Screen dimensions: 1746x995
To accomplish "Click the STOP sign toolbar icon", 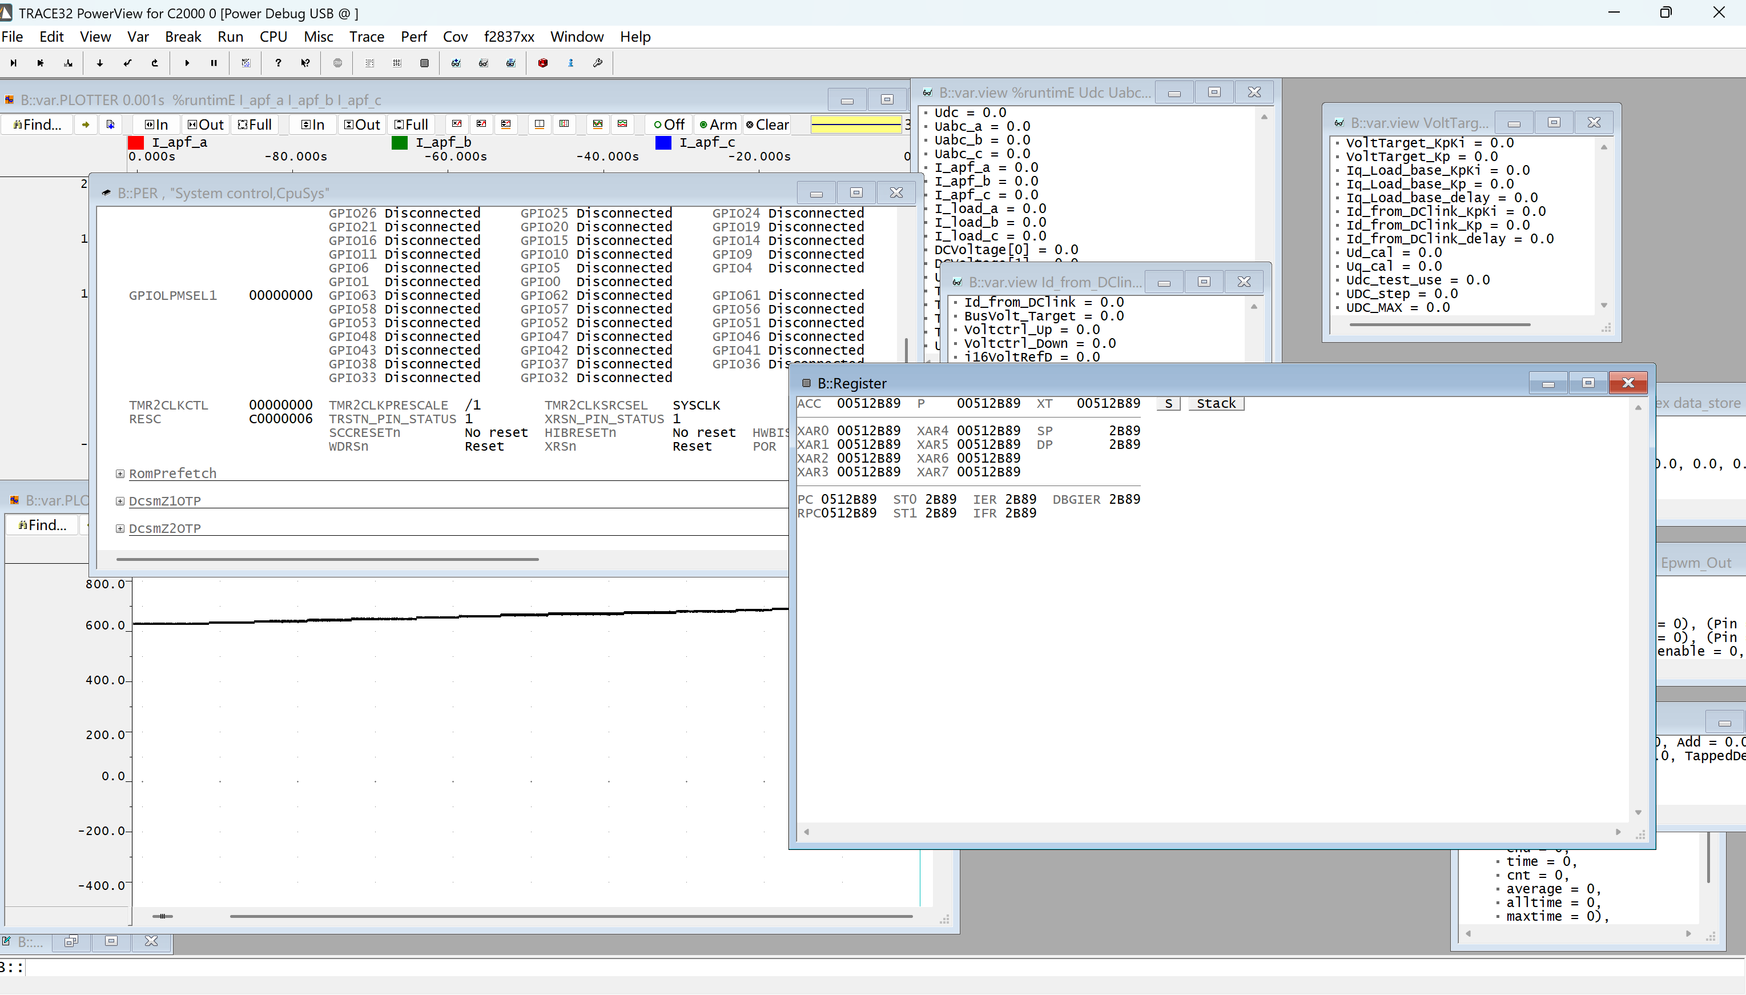I will tap(337, 63).
